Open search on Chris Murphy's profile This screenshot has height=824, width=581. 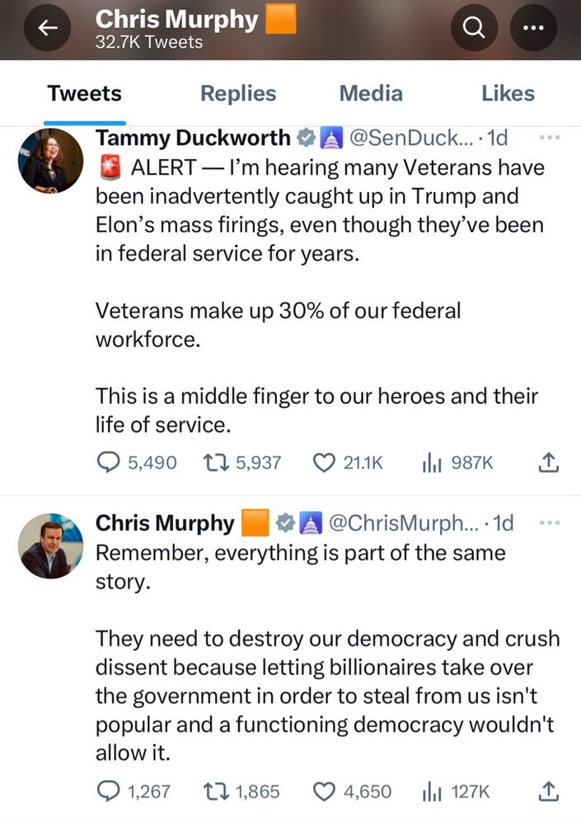click(474, 29)
